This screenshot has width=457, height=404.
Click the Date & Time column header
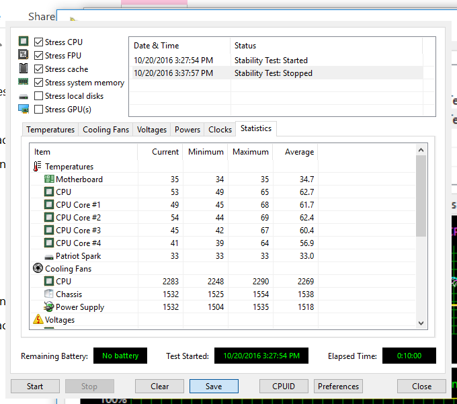pyautogui.click(x=180, y=46)
